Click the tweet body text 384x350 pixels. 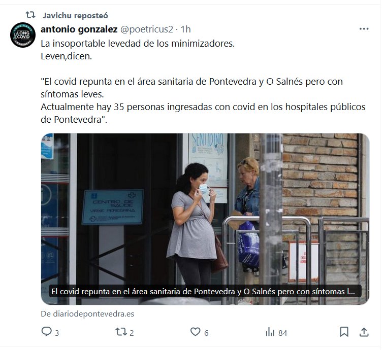point(203,82)
